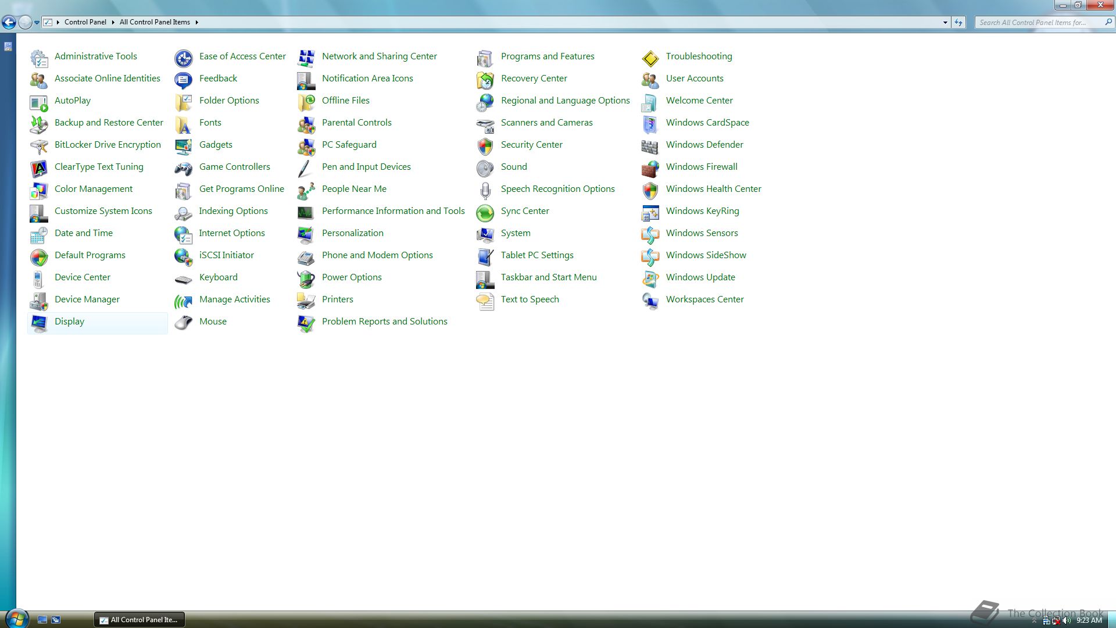The height and width of the screenshot is (628, 1116).
Task: Click the search magnifier button
Action: (x=1108, y=22)
